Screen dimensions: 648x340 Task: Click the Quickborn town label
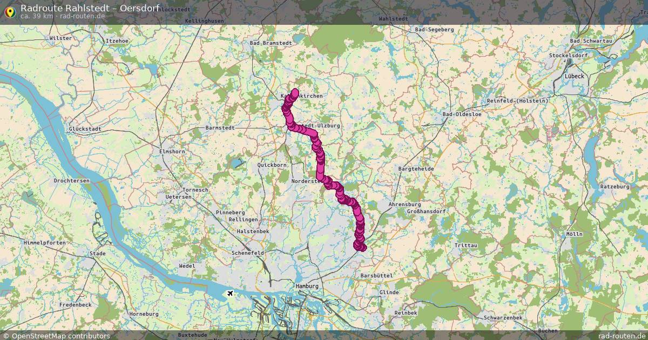point(272,165)
